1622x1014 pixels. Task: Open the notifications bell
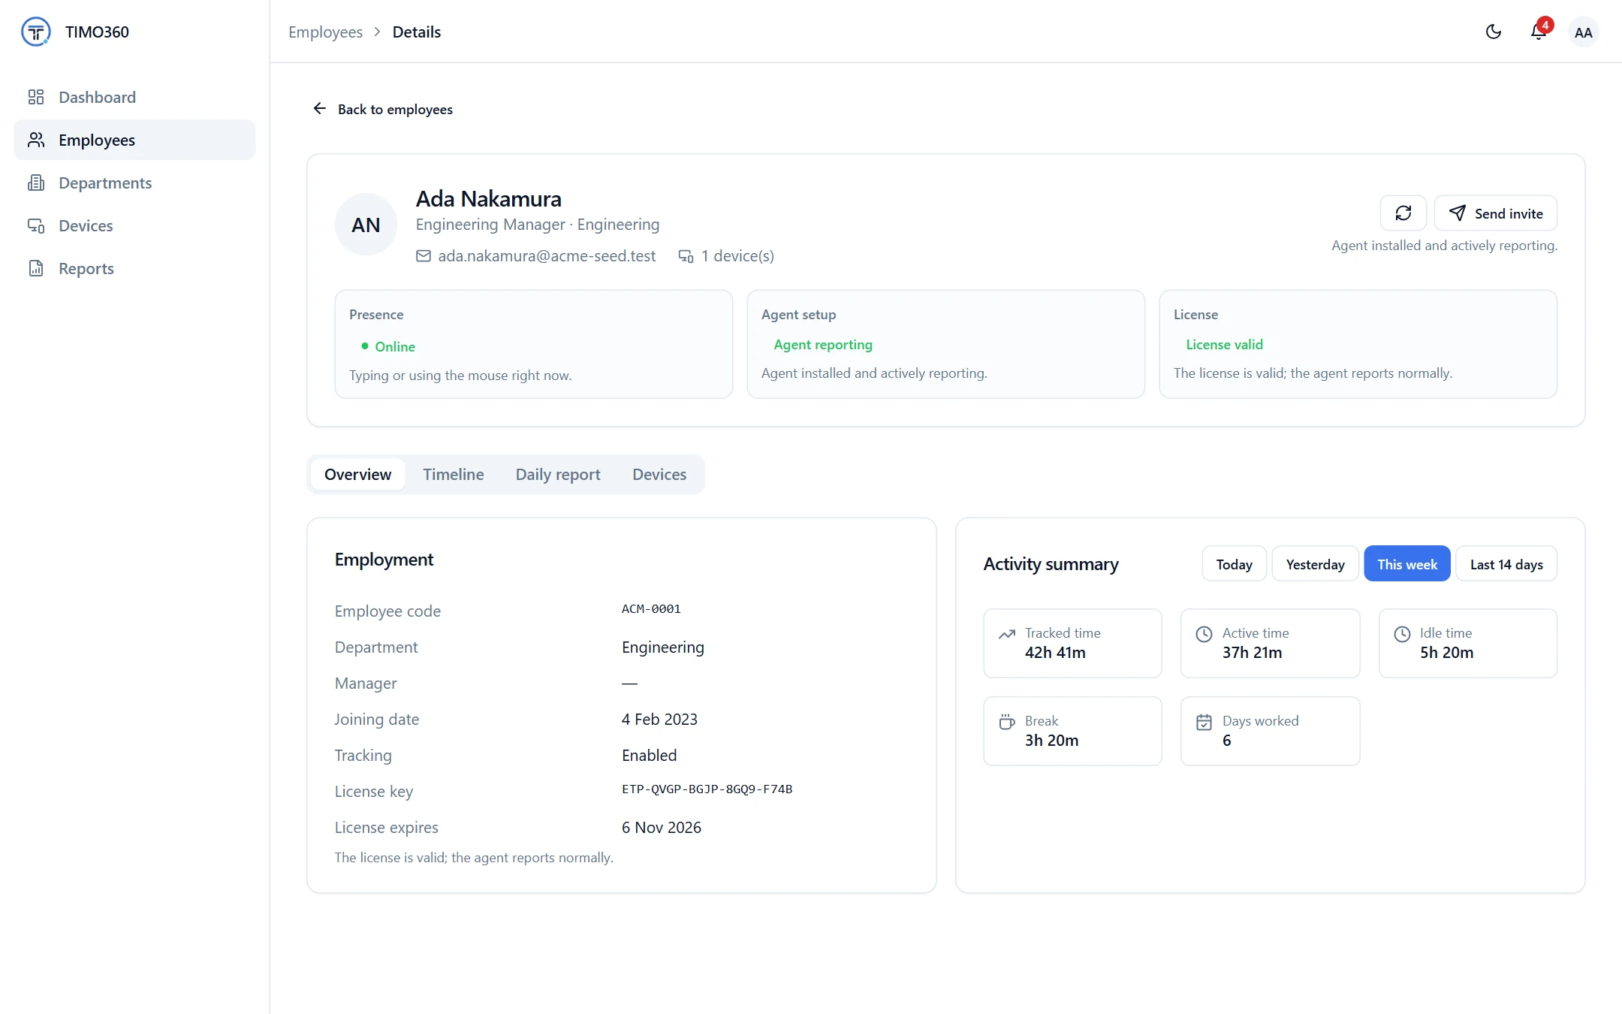tap(1538, 32)
